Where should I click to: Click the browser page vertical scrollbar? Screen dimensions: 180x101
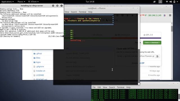click(172, 51)
